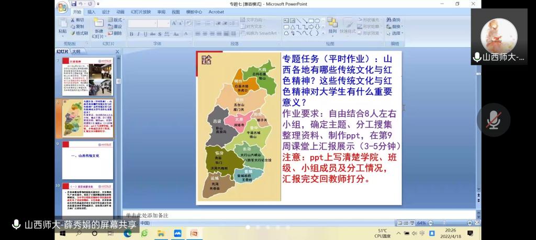536x240 pixels.
Task: Click the Replace (替换) button
Action: (x=396, y=27)
